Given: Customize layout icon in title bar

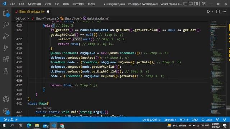Looking at the screenshot, I should (x=204, y=4).
